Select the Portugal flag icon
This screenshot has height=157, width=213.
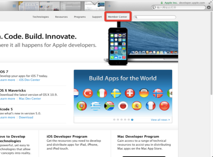pyautogui.click(x=82, y=106)
